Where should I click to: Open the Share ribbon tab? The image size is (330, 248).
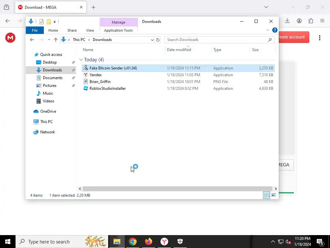click(x=72, y=30)
